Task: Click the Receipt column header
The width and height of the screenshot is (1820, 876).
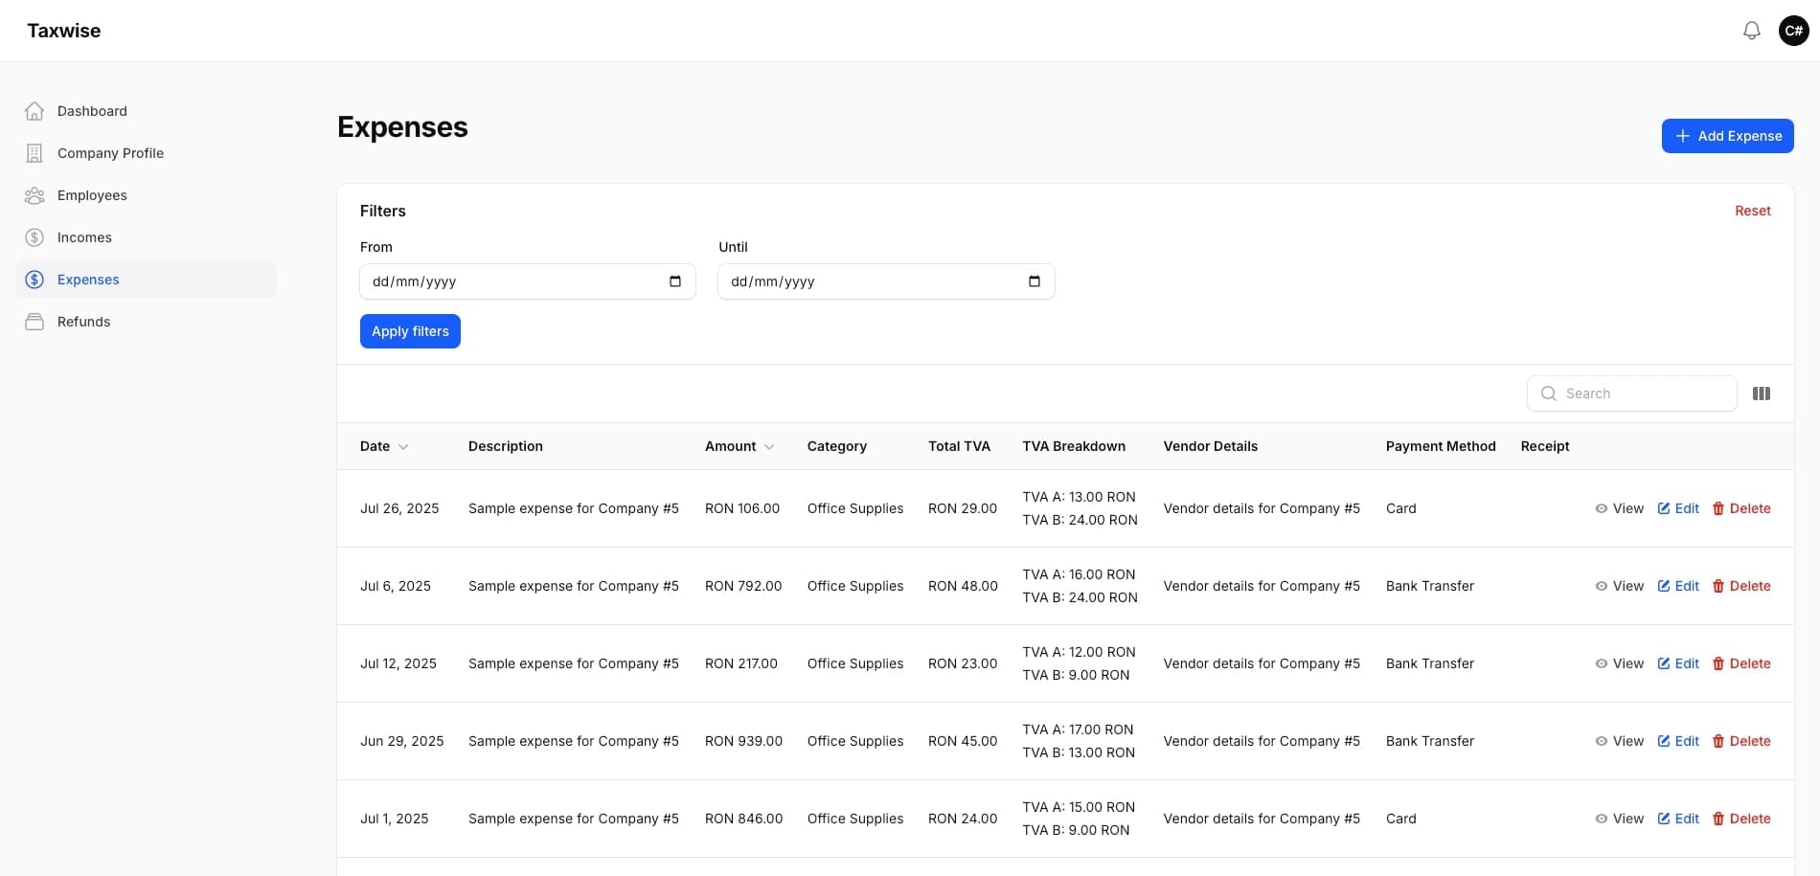Action: click(1545, 446)
